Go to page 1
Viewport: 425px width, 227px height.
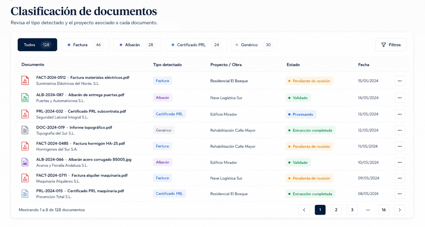[x=320, y=210]
